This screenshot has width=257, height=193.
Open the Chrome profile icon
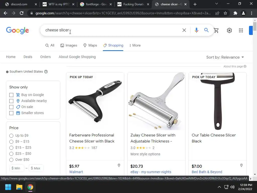pyautogui.click(x=243, y=13)
